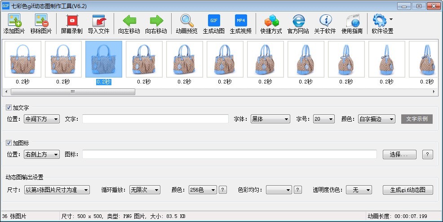The height and width of the screenshot is (222, 443).
Task: Move frame left with 向左移动
Action: click(x=129, y=24)
